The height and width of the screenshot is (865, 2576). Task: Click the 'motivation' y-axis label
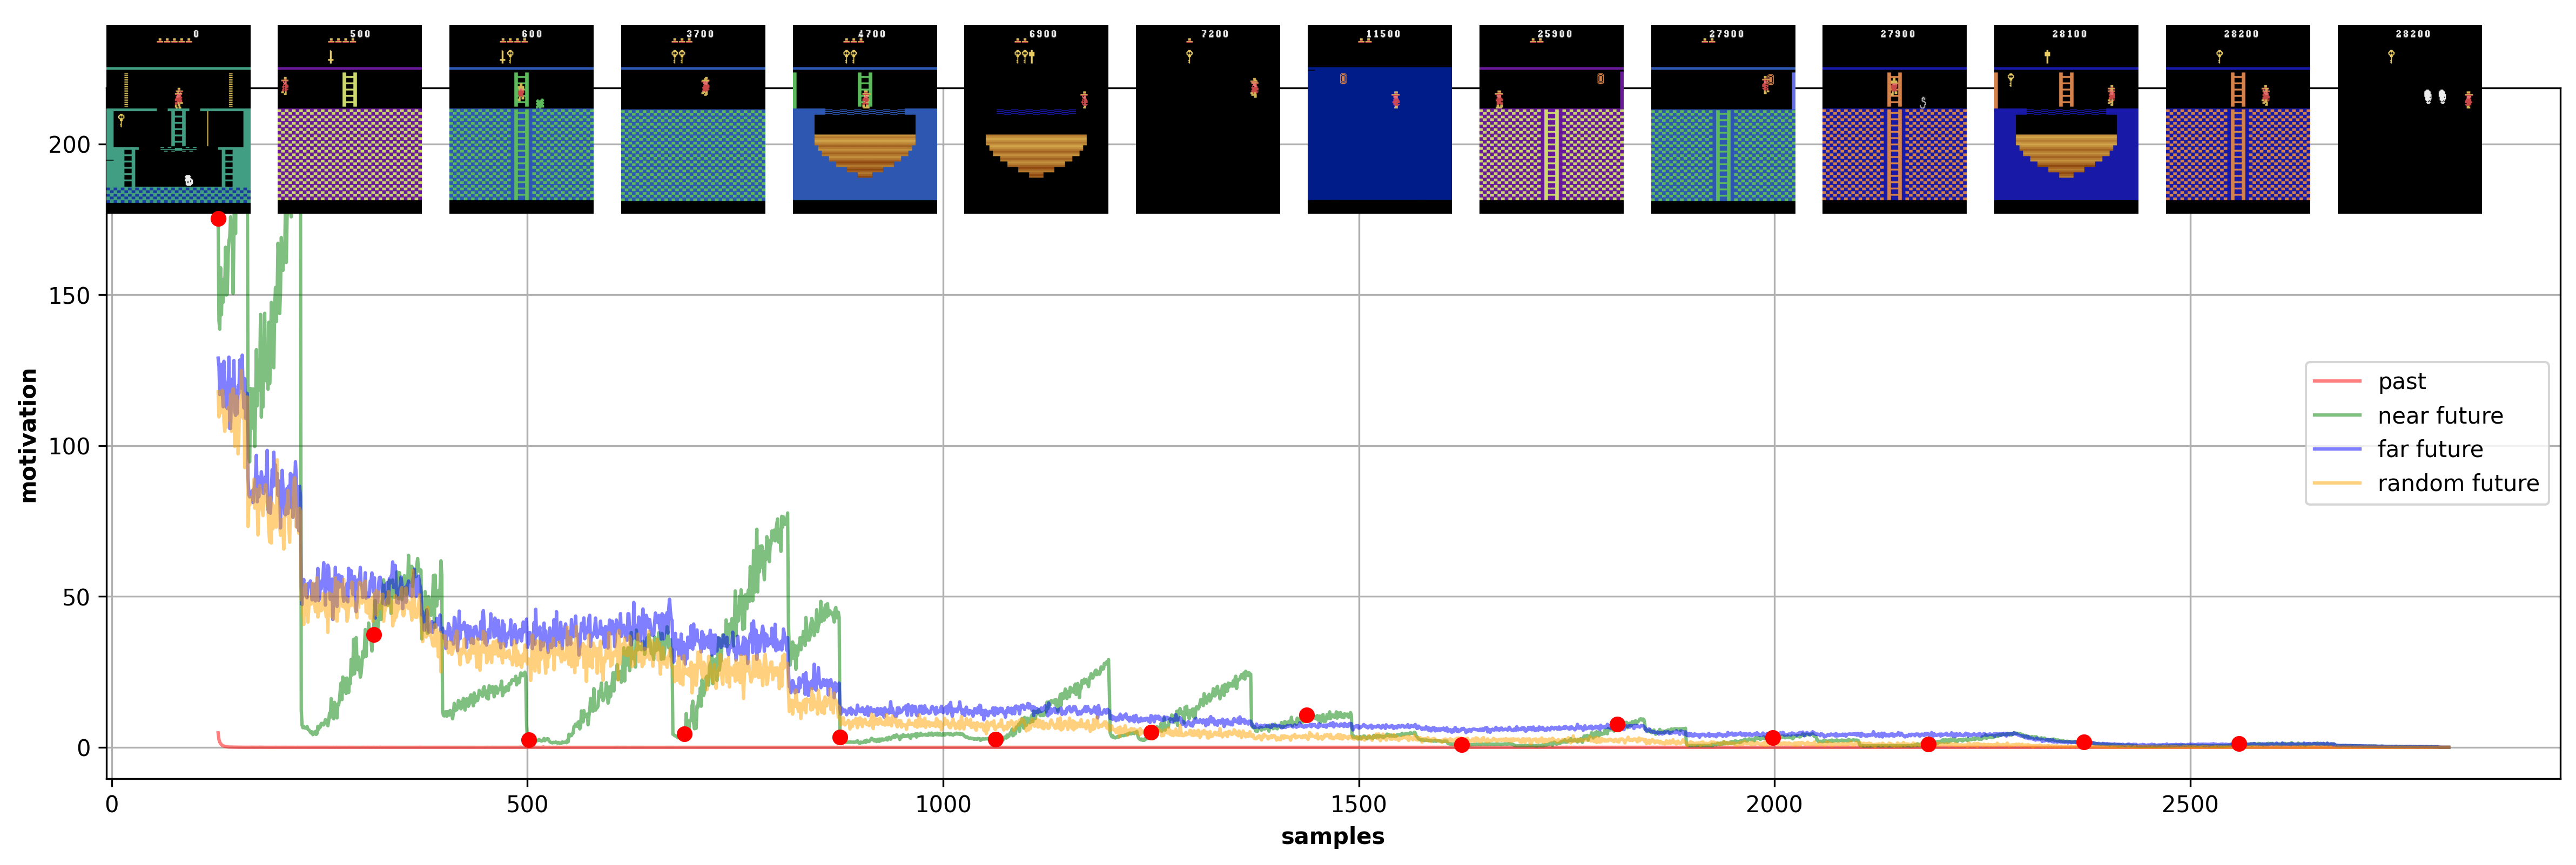29,434
